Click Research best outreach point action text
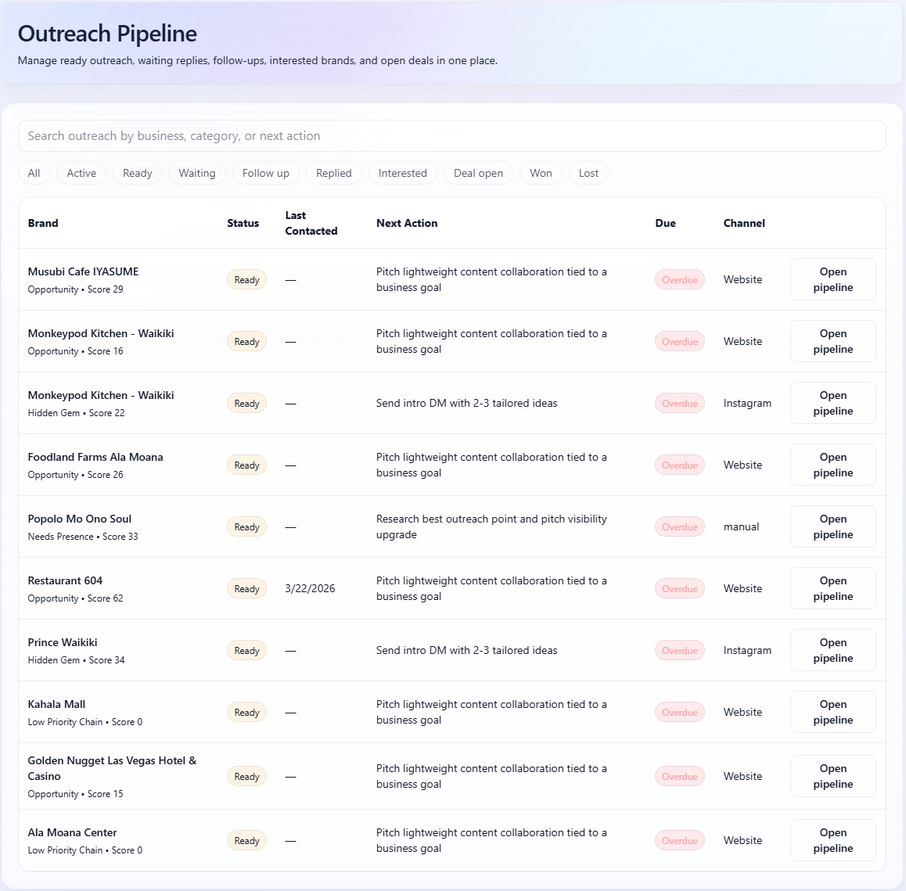Viewport: 906px width, 891px height. [491, 527]
